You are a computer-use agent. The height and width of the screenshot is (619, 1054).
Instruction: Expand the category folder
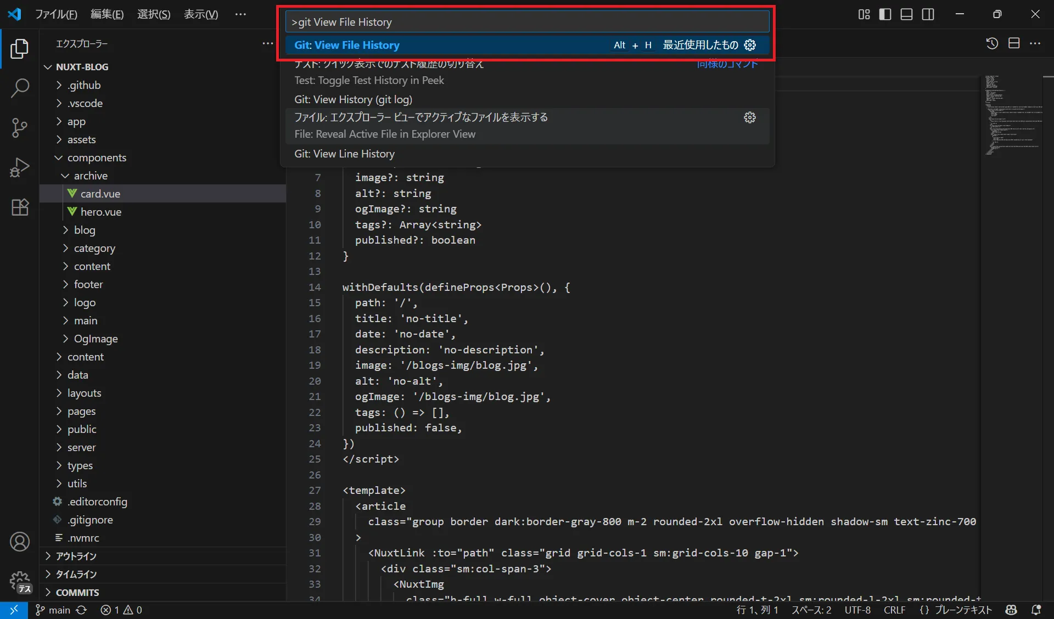point(162,248)
